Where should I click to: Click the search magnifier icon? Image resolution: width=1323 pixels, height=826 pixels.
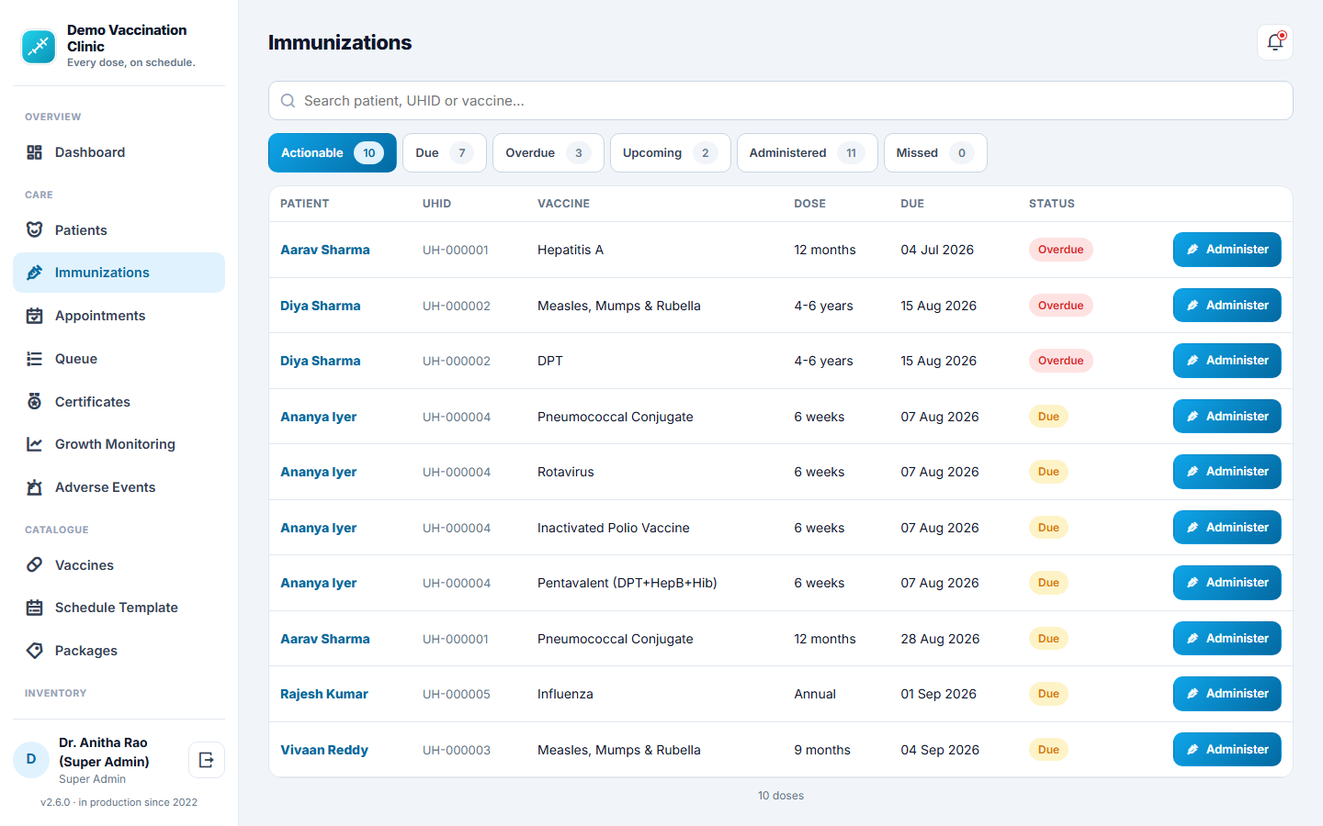tap(288, 101)
